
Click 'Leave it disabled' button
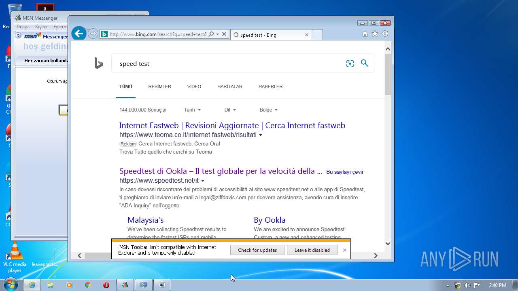click(312, 250)
